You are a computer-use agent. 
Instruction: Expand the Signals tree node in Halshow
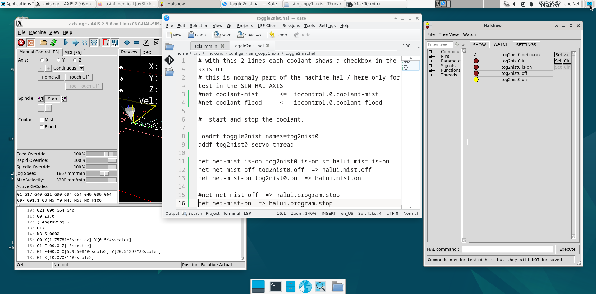click(x=431, y=66)
